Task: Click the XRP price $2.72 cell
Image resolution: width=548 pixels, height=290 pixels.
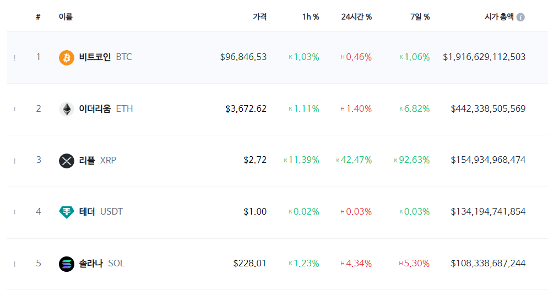Action: (x=255, y=160)
